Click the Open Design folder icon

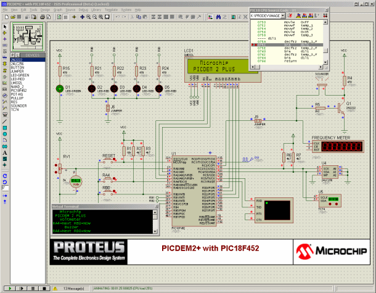tap(13, 17)
